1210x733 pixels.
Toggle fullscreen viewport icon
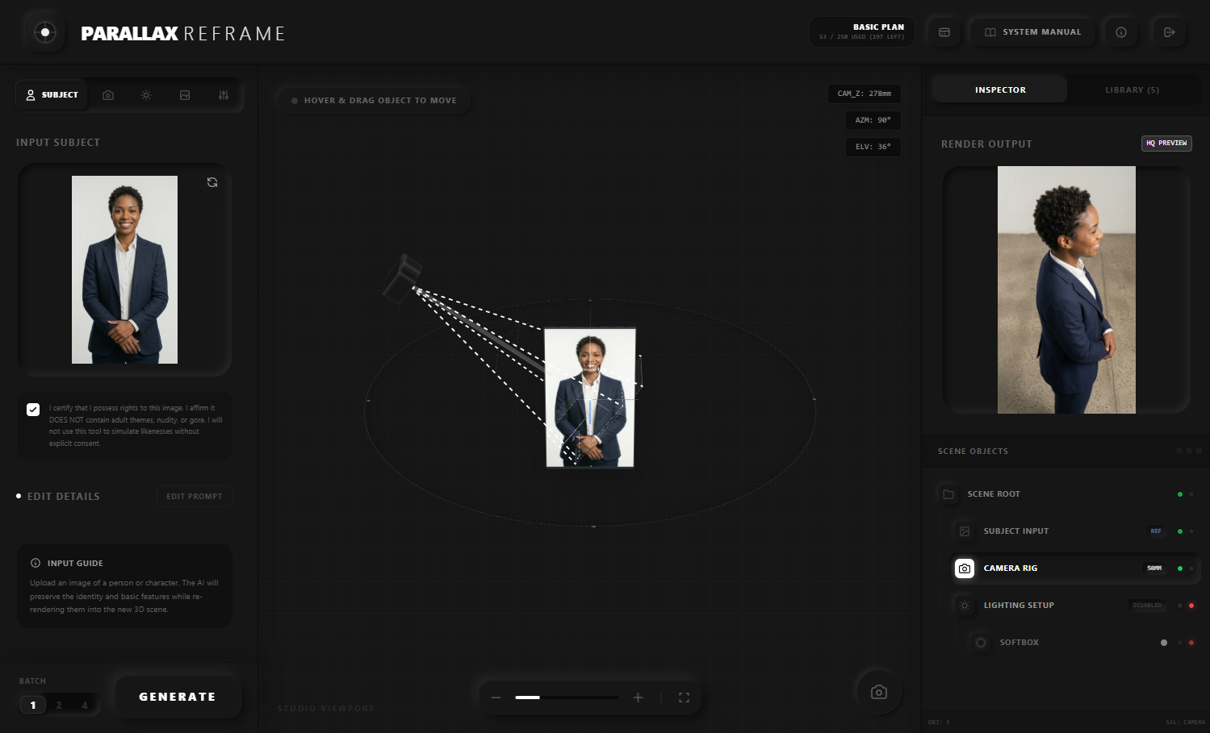[684, 698]
